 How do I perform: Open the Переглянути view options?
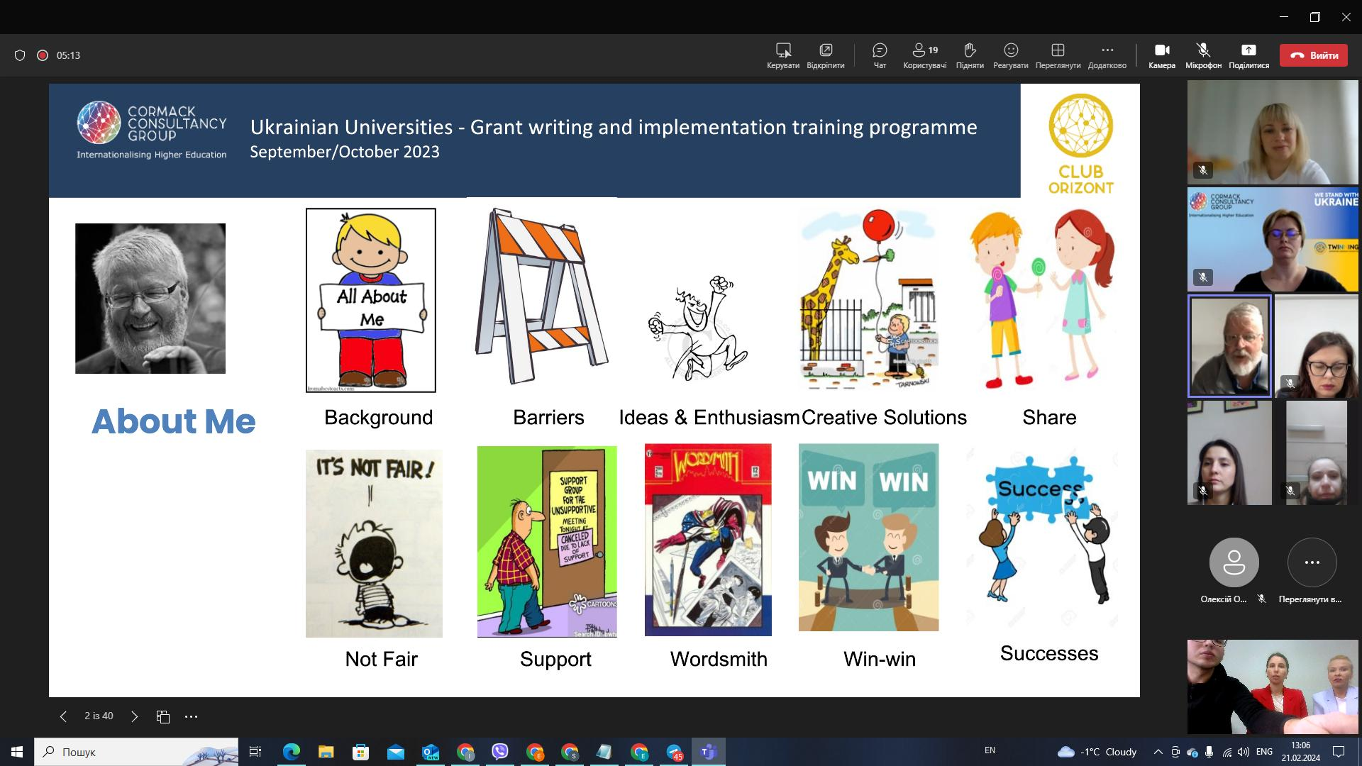1058,55
